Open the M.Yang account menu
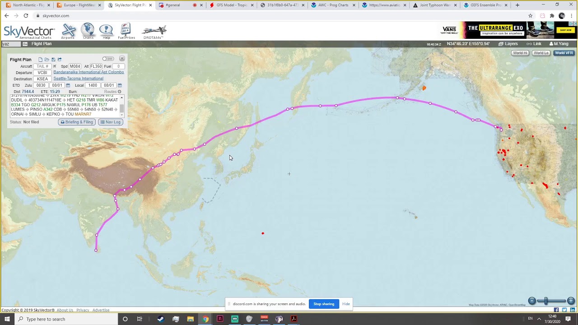The height and width of the screenshot is (325, 578). coord(559,44)
